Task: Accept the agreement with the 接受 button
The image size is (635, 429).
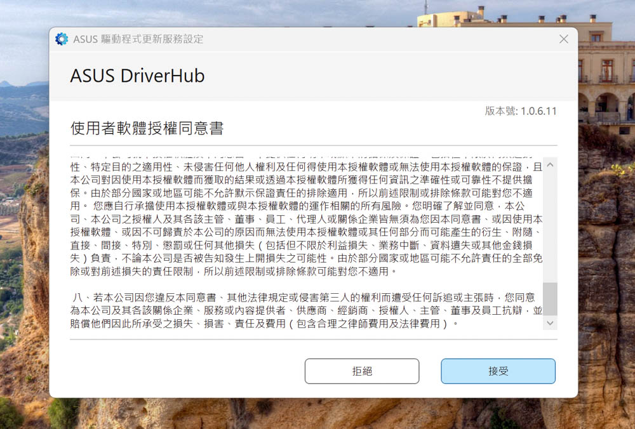Action: [498, 371]
